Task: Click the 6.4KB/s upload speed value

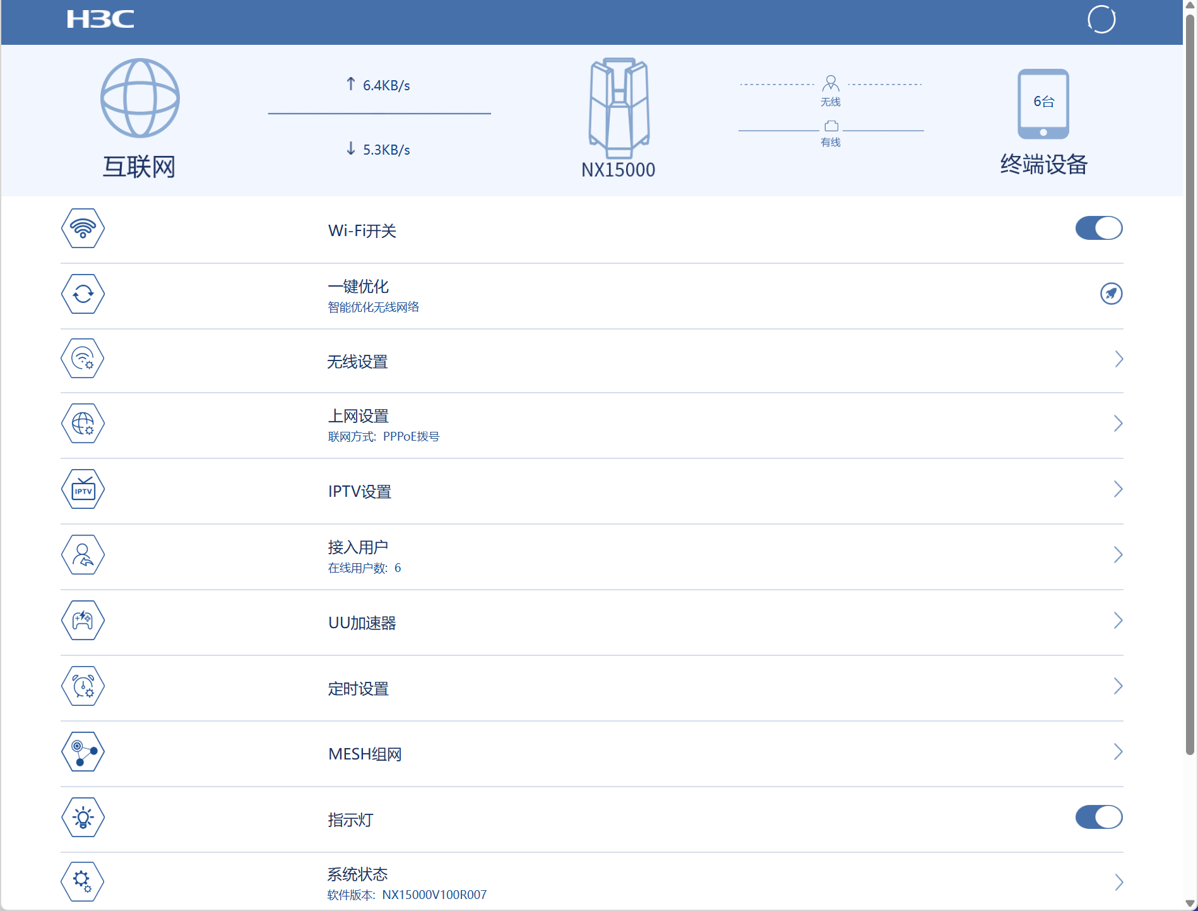Action: point(386,85)
